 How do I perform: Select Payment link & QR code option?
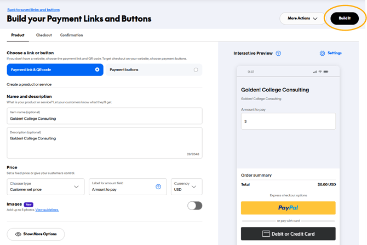click(x=55, y=69)
